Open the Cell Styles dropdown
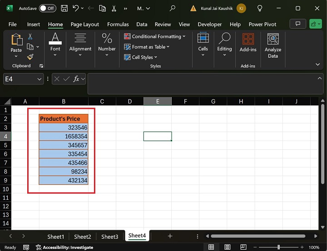 [x=141, y=57]
